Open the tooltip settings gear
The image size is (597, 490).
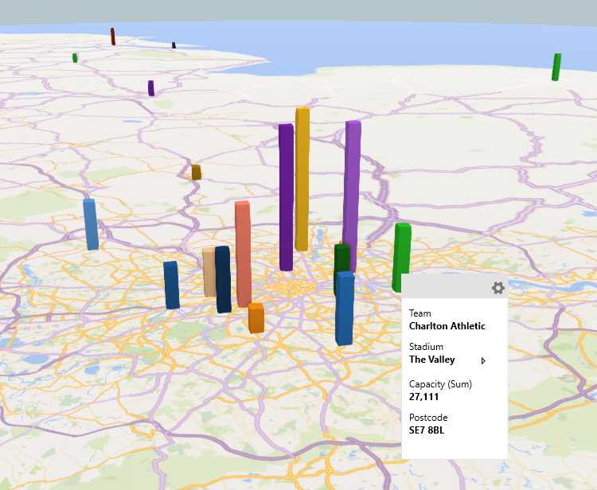tap(497, 288)
